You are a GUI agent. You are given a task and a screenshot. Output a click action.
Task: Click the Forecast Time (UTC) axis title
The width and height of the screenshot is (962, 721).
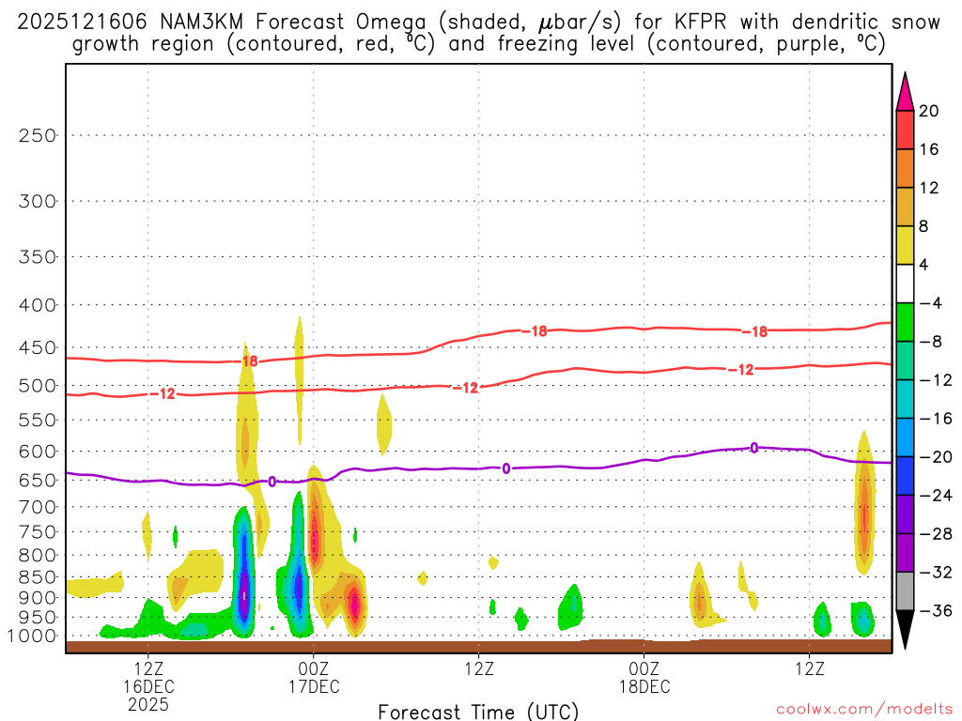[478, 712]
